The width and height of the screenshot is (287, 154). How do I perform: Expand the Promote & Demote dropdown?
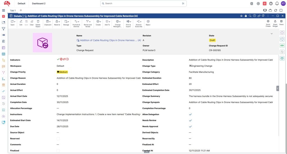(76, 22)
